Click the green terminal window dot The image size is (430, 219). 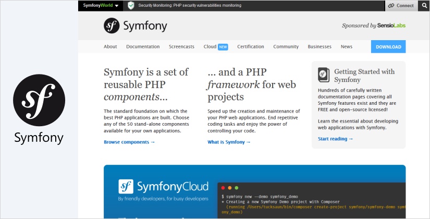[236, 187]
